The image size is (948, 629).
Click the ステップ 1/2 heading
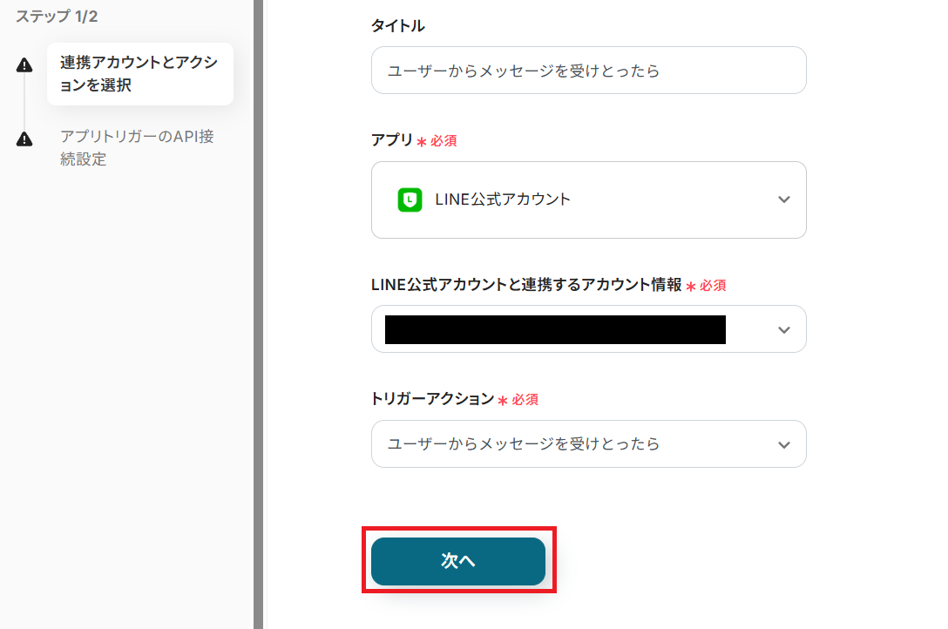pos(57,17)
